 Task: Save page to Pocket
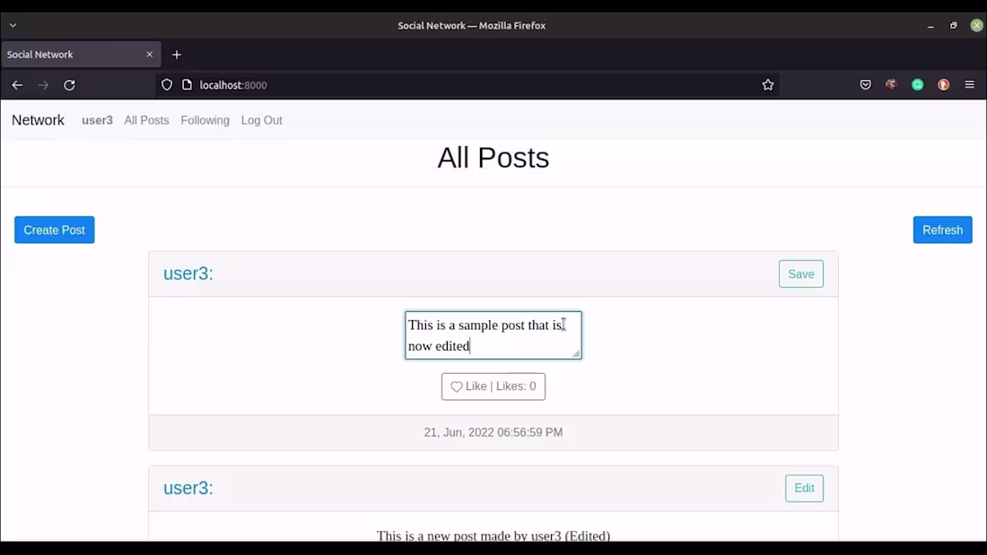coord(865,84)
